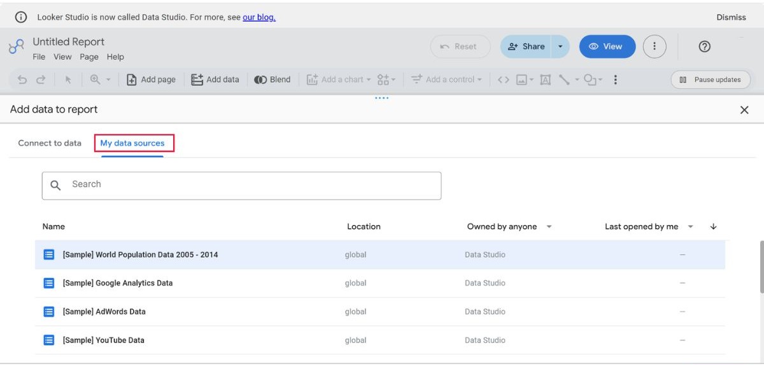Click the Location column header
Screen dimensions: 764x365
[364, 226]
